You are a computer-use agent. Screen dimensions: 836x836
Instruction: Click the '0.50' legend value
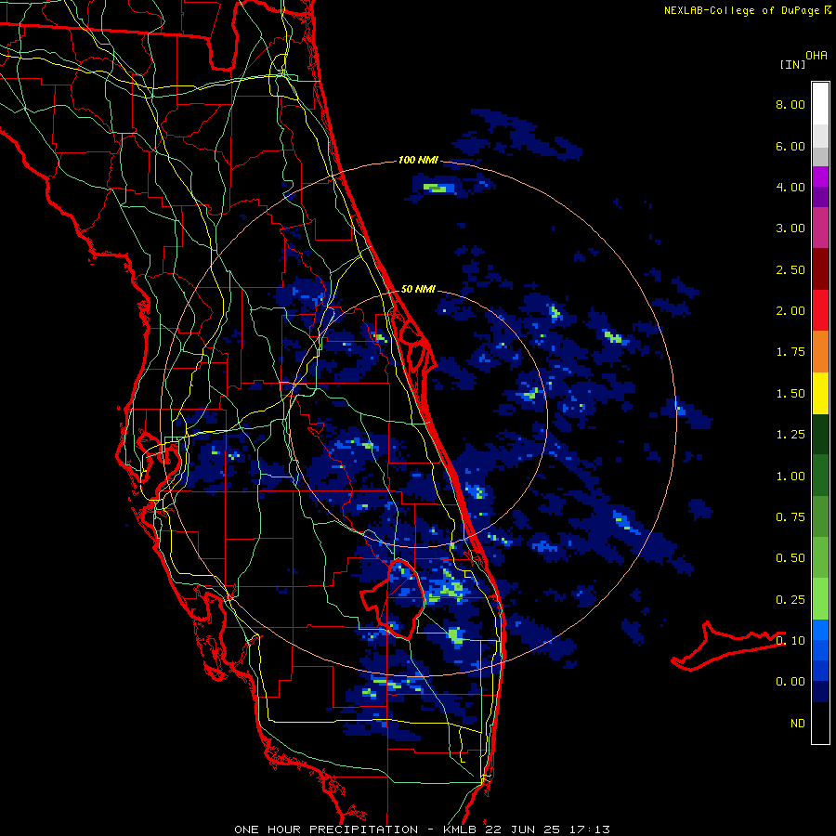(790, 558)
